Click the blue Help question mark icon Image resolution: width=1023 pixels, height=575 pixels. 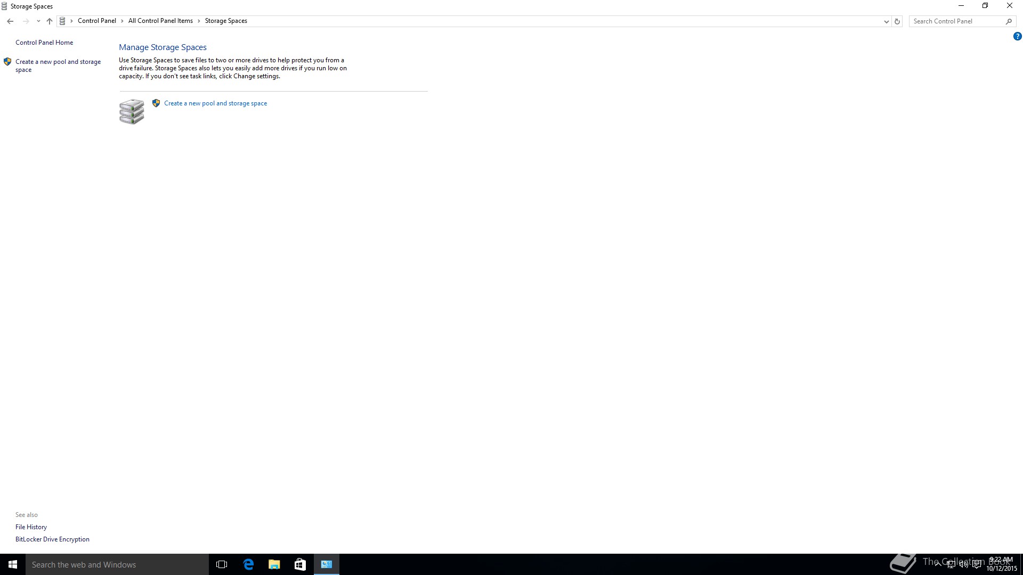tap(1017, 37)
